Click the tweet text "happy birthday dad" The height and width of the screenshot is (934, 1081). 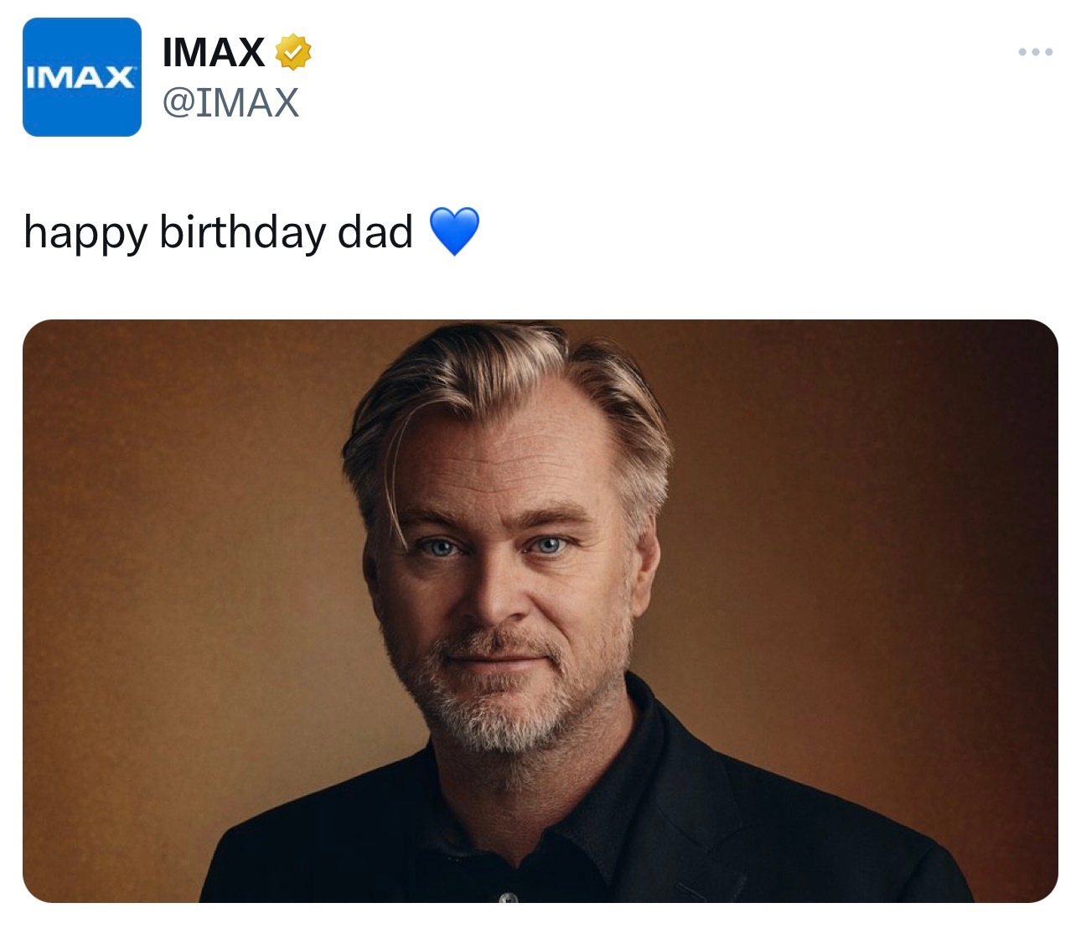pos(219,232)
